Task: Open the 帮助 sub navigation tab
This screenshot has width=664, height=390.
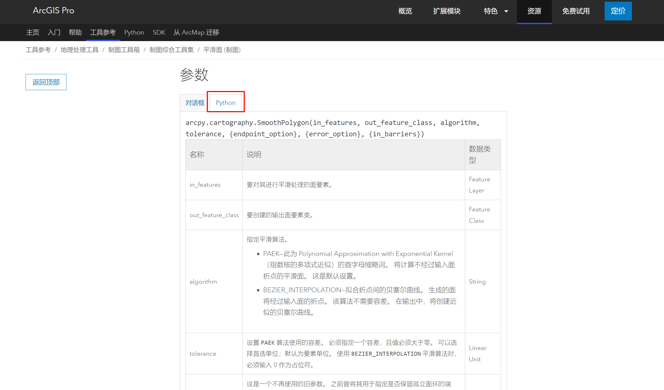Action: pyautogui.click(x=75, y=32)
